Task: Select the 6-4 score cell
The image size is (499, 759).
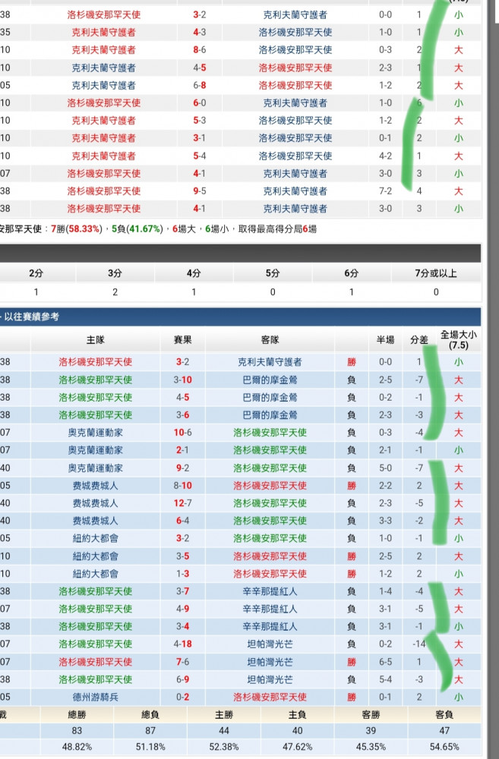Action: point(182,521)
